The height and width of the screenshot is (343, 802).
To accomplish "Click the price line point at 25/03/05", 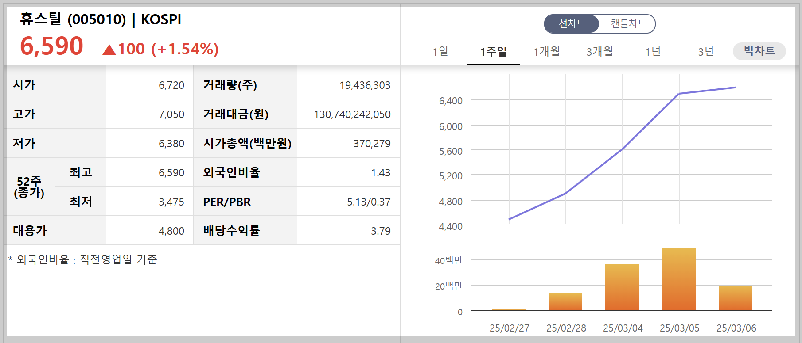I will (x=679, y=94).
